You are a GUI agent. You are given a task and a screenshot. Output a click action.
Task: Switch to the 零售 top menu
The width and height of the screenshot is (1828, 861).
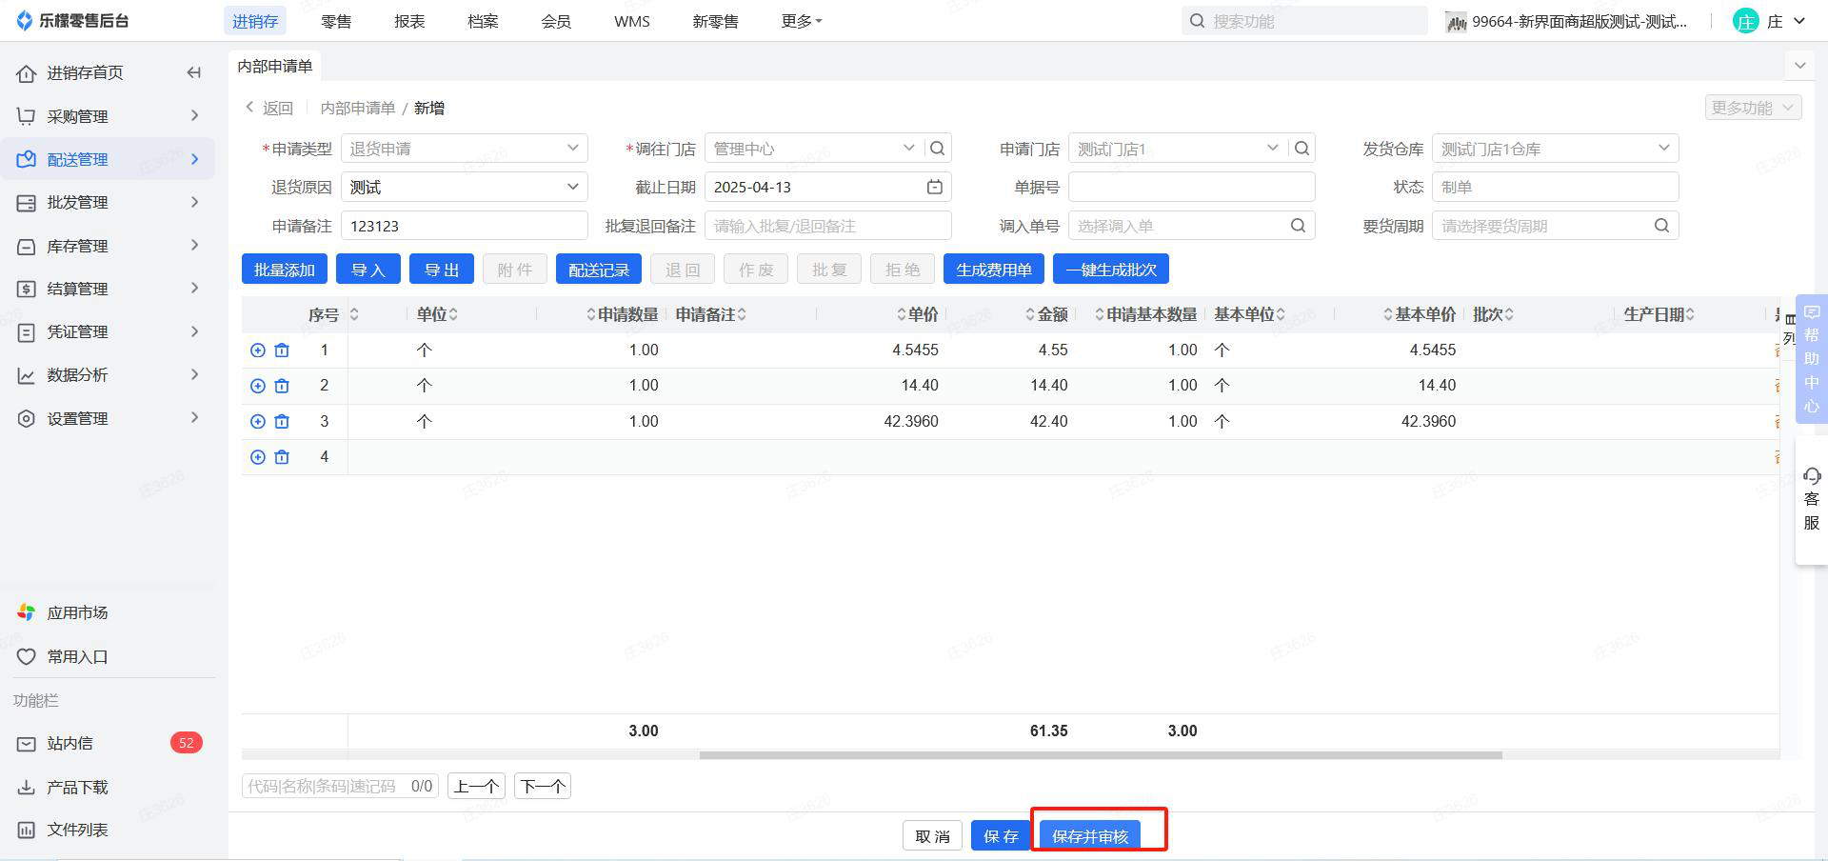(336, 21)
